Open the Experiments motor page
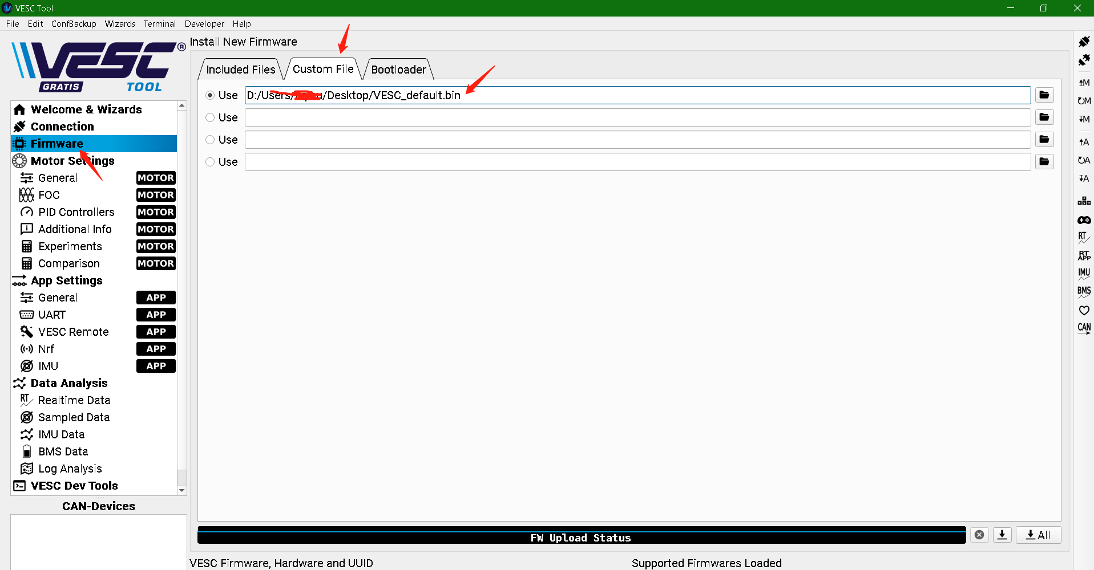 coord(94,246)
